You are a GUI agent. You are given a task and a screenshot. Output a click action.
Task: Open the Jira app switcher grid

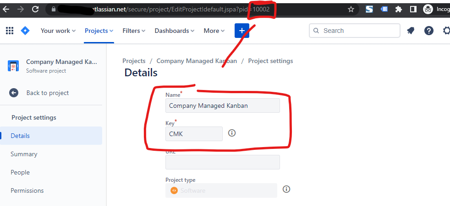pyautogui.click(x=10, y=31)
